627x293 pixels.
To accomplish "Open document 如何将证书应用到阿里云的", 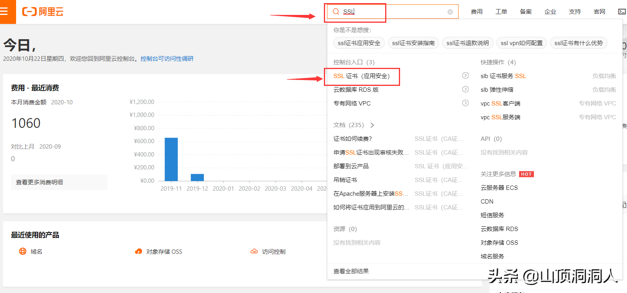I will (371, 207).
